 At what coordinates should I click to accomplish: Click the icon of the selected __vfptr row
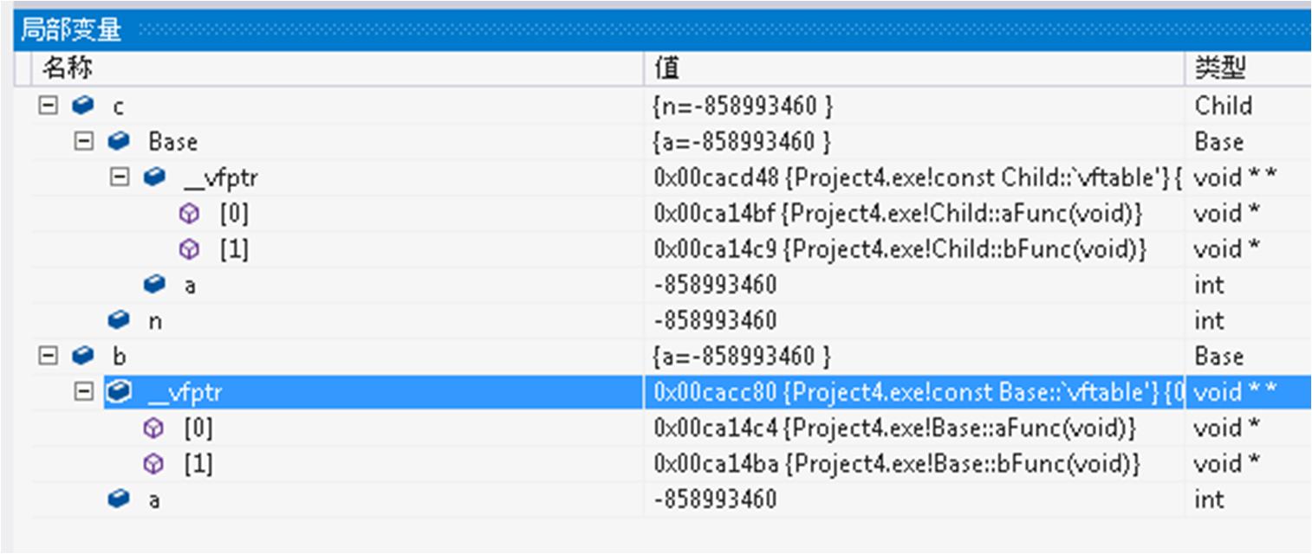[119, 392]
